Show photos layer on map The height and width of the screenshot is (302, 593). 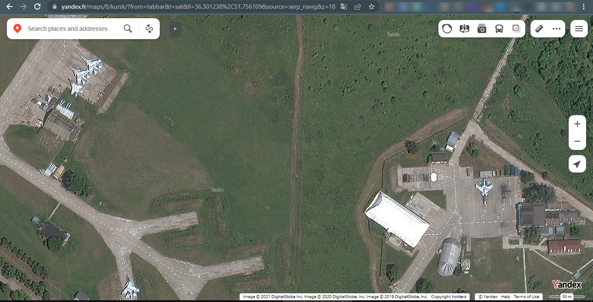(482, 29)
